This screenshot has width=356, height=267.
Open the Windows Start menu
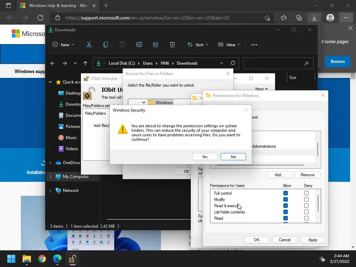pos(11,259)
